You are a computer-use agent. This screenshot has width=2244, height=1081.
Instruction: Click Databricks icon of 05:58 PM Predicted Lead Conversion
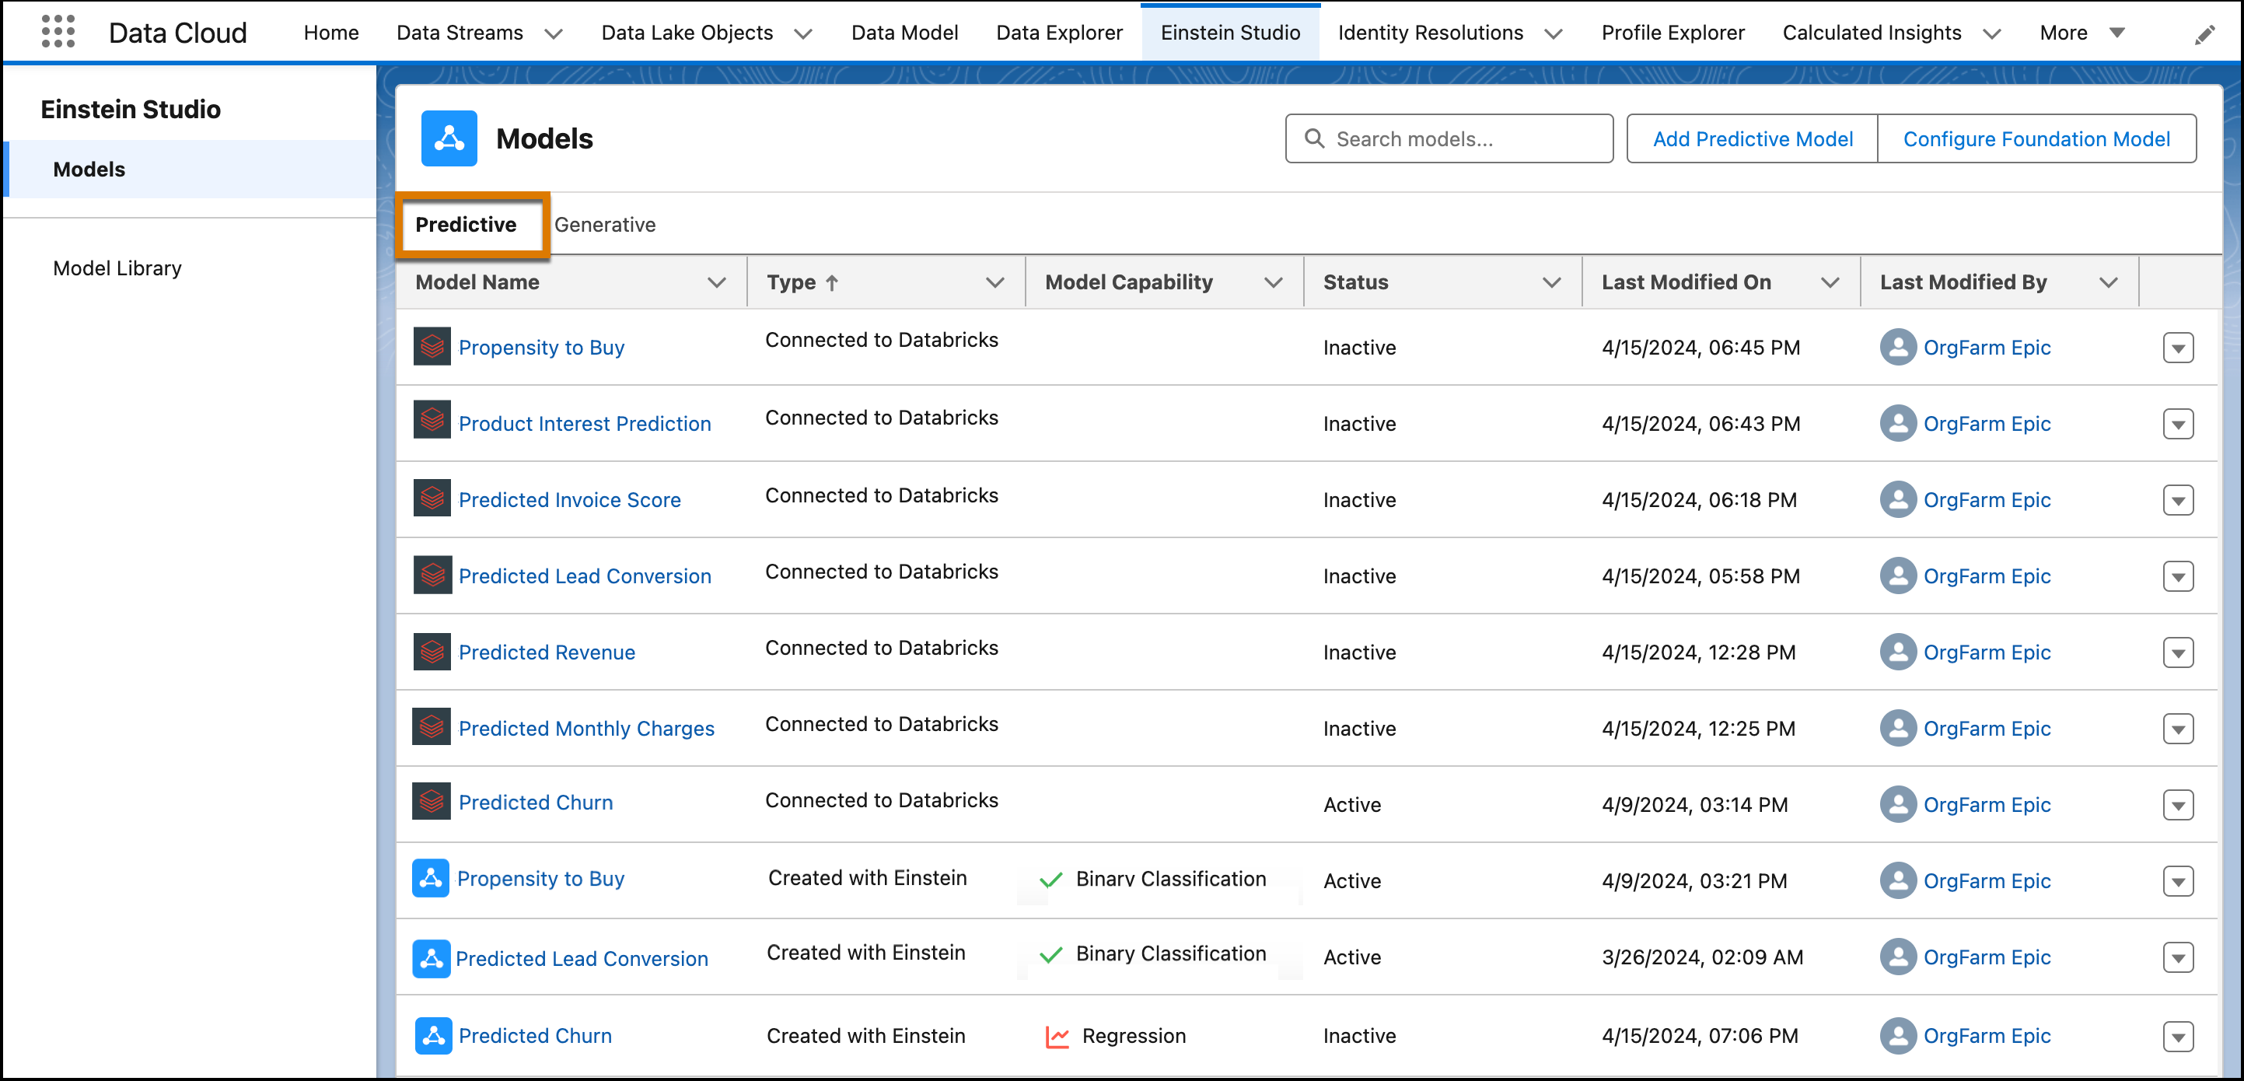pos(432,575)
